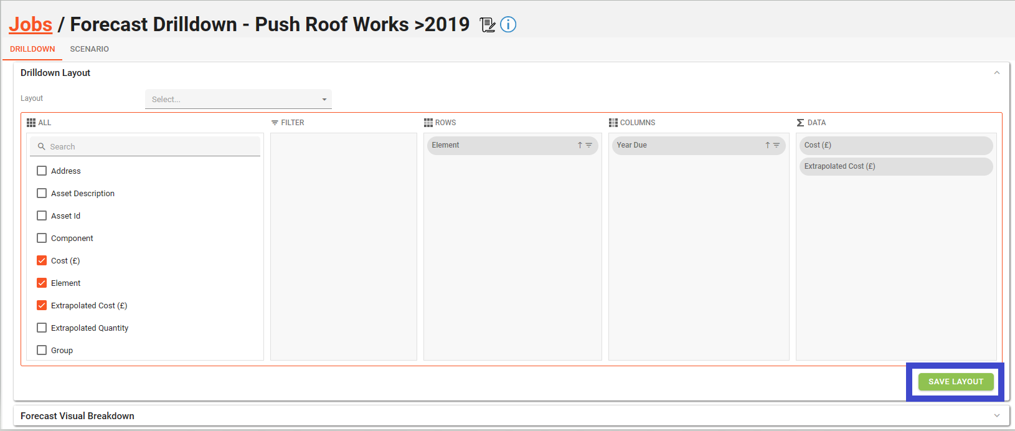This screenshot has width=1015, height=431.
Task: Open the filter icon on Element field
Action: coord(589,145)
